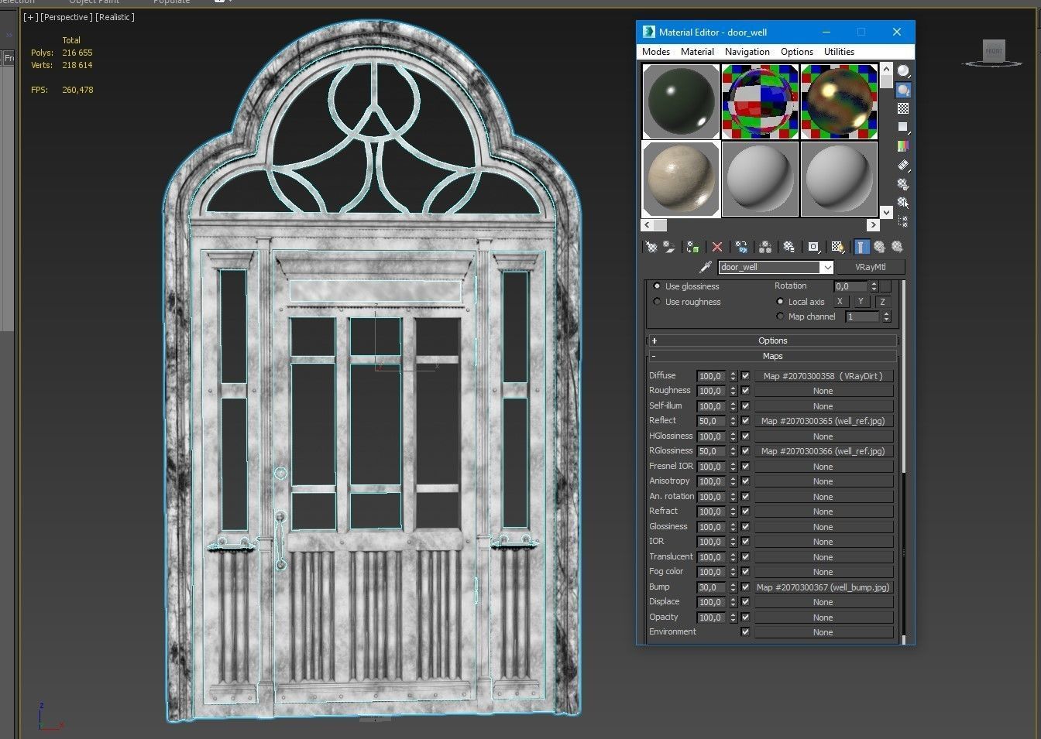This screenshot has width=1041, height=739.
Task: Click the Reflect amount field showing 50,0
Action: tap(712, 421)
